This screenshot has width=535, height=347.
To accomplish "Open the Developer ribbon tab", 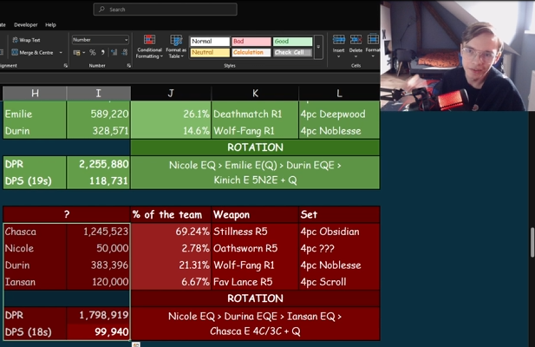I will (26, 25).
